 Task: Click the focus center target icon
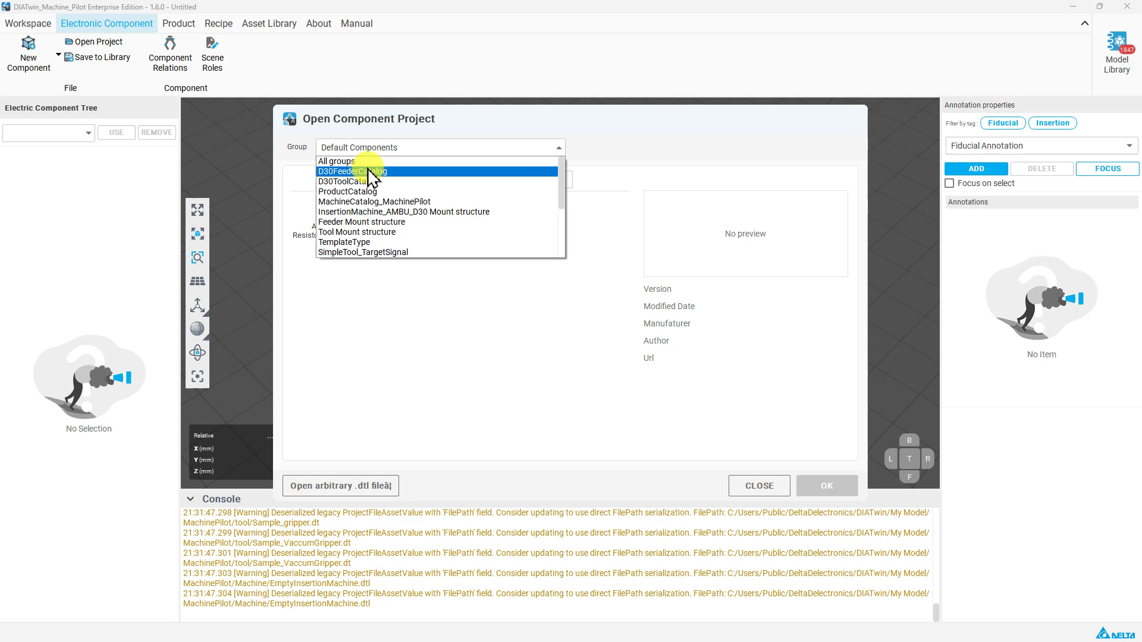click(x=197, y=376)
